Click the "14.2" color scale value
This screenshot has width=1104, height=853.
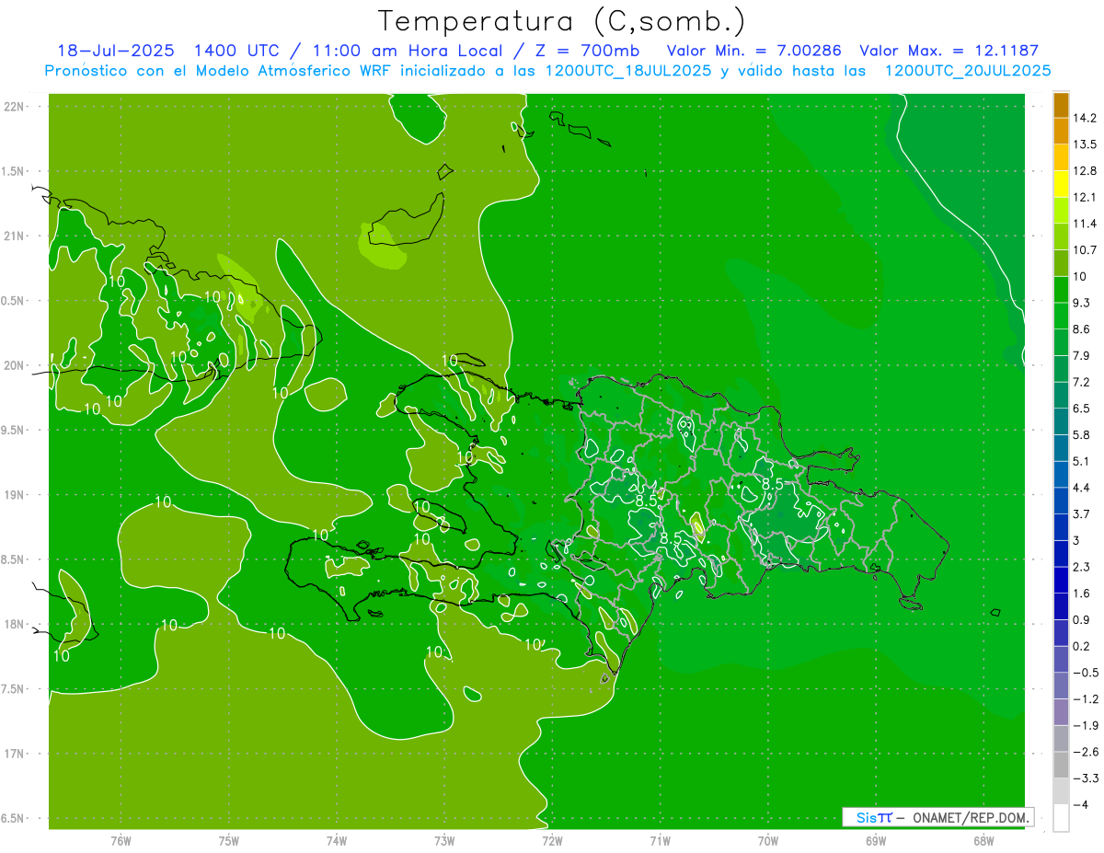tap(1085, 118)
